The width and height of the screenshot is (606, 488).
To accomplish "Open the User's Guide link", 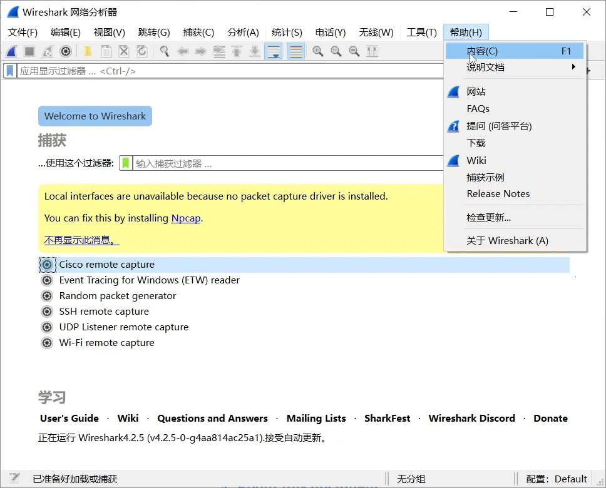I will click(69, 419).
